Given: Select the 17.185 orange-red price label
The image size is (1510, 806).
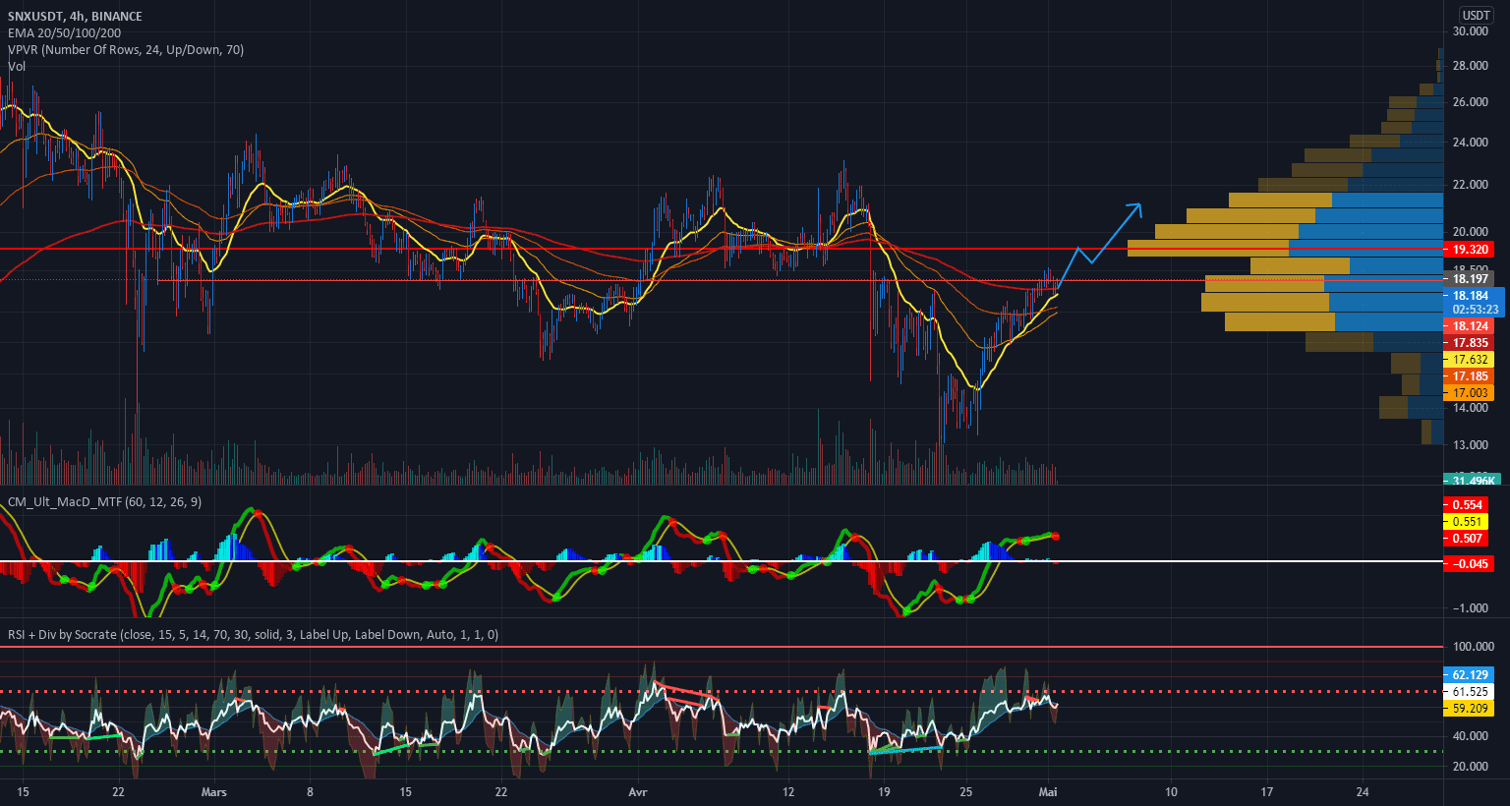Looking at the screenshot, I should (1469, 375).
